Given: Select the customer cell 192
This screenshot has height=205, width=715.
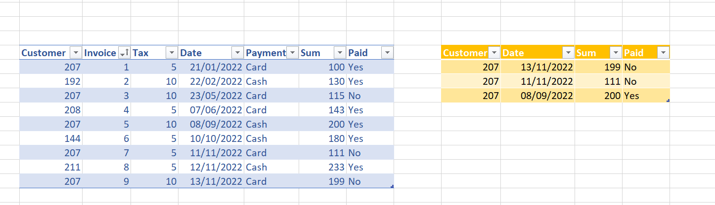Looking at the screenshot, I should (51, 81).
